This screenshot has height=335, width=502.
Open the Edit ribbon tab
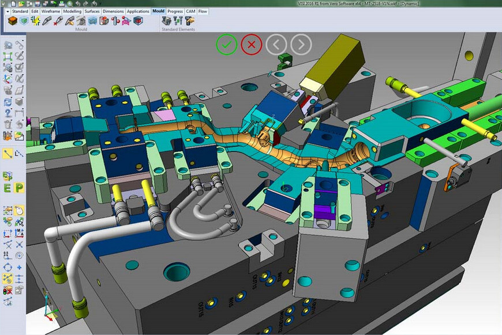(x=35, y=11)
